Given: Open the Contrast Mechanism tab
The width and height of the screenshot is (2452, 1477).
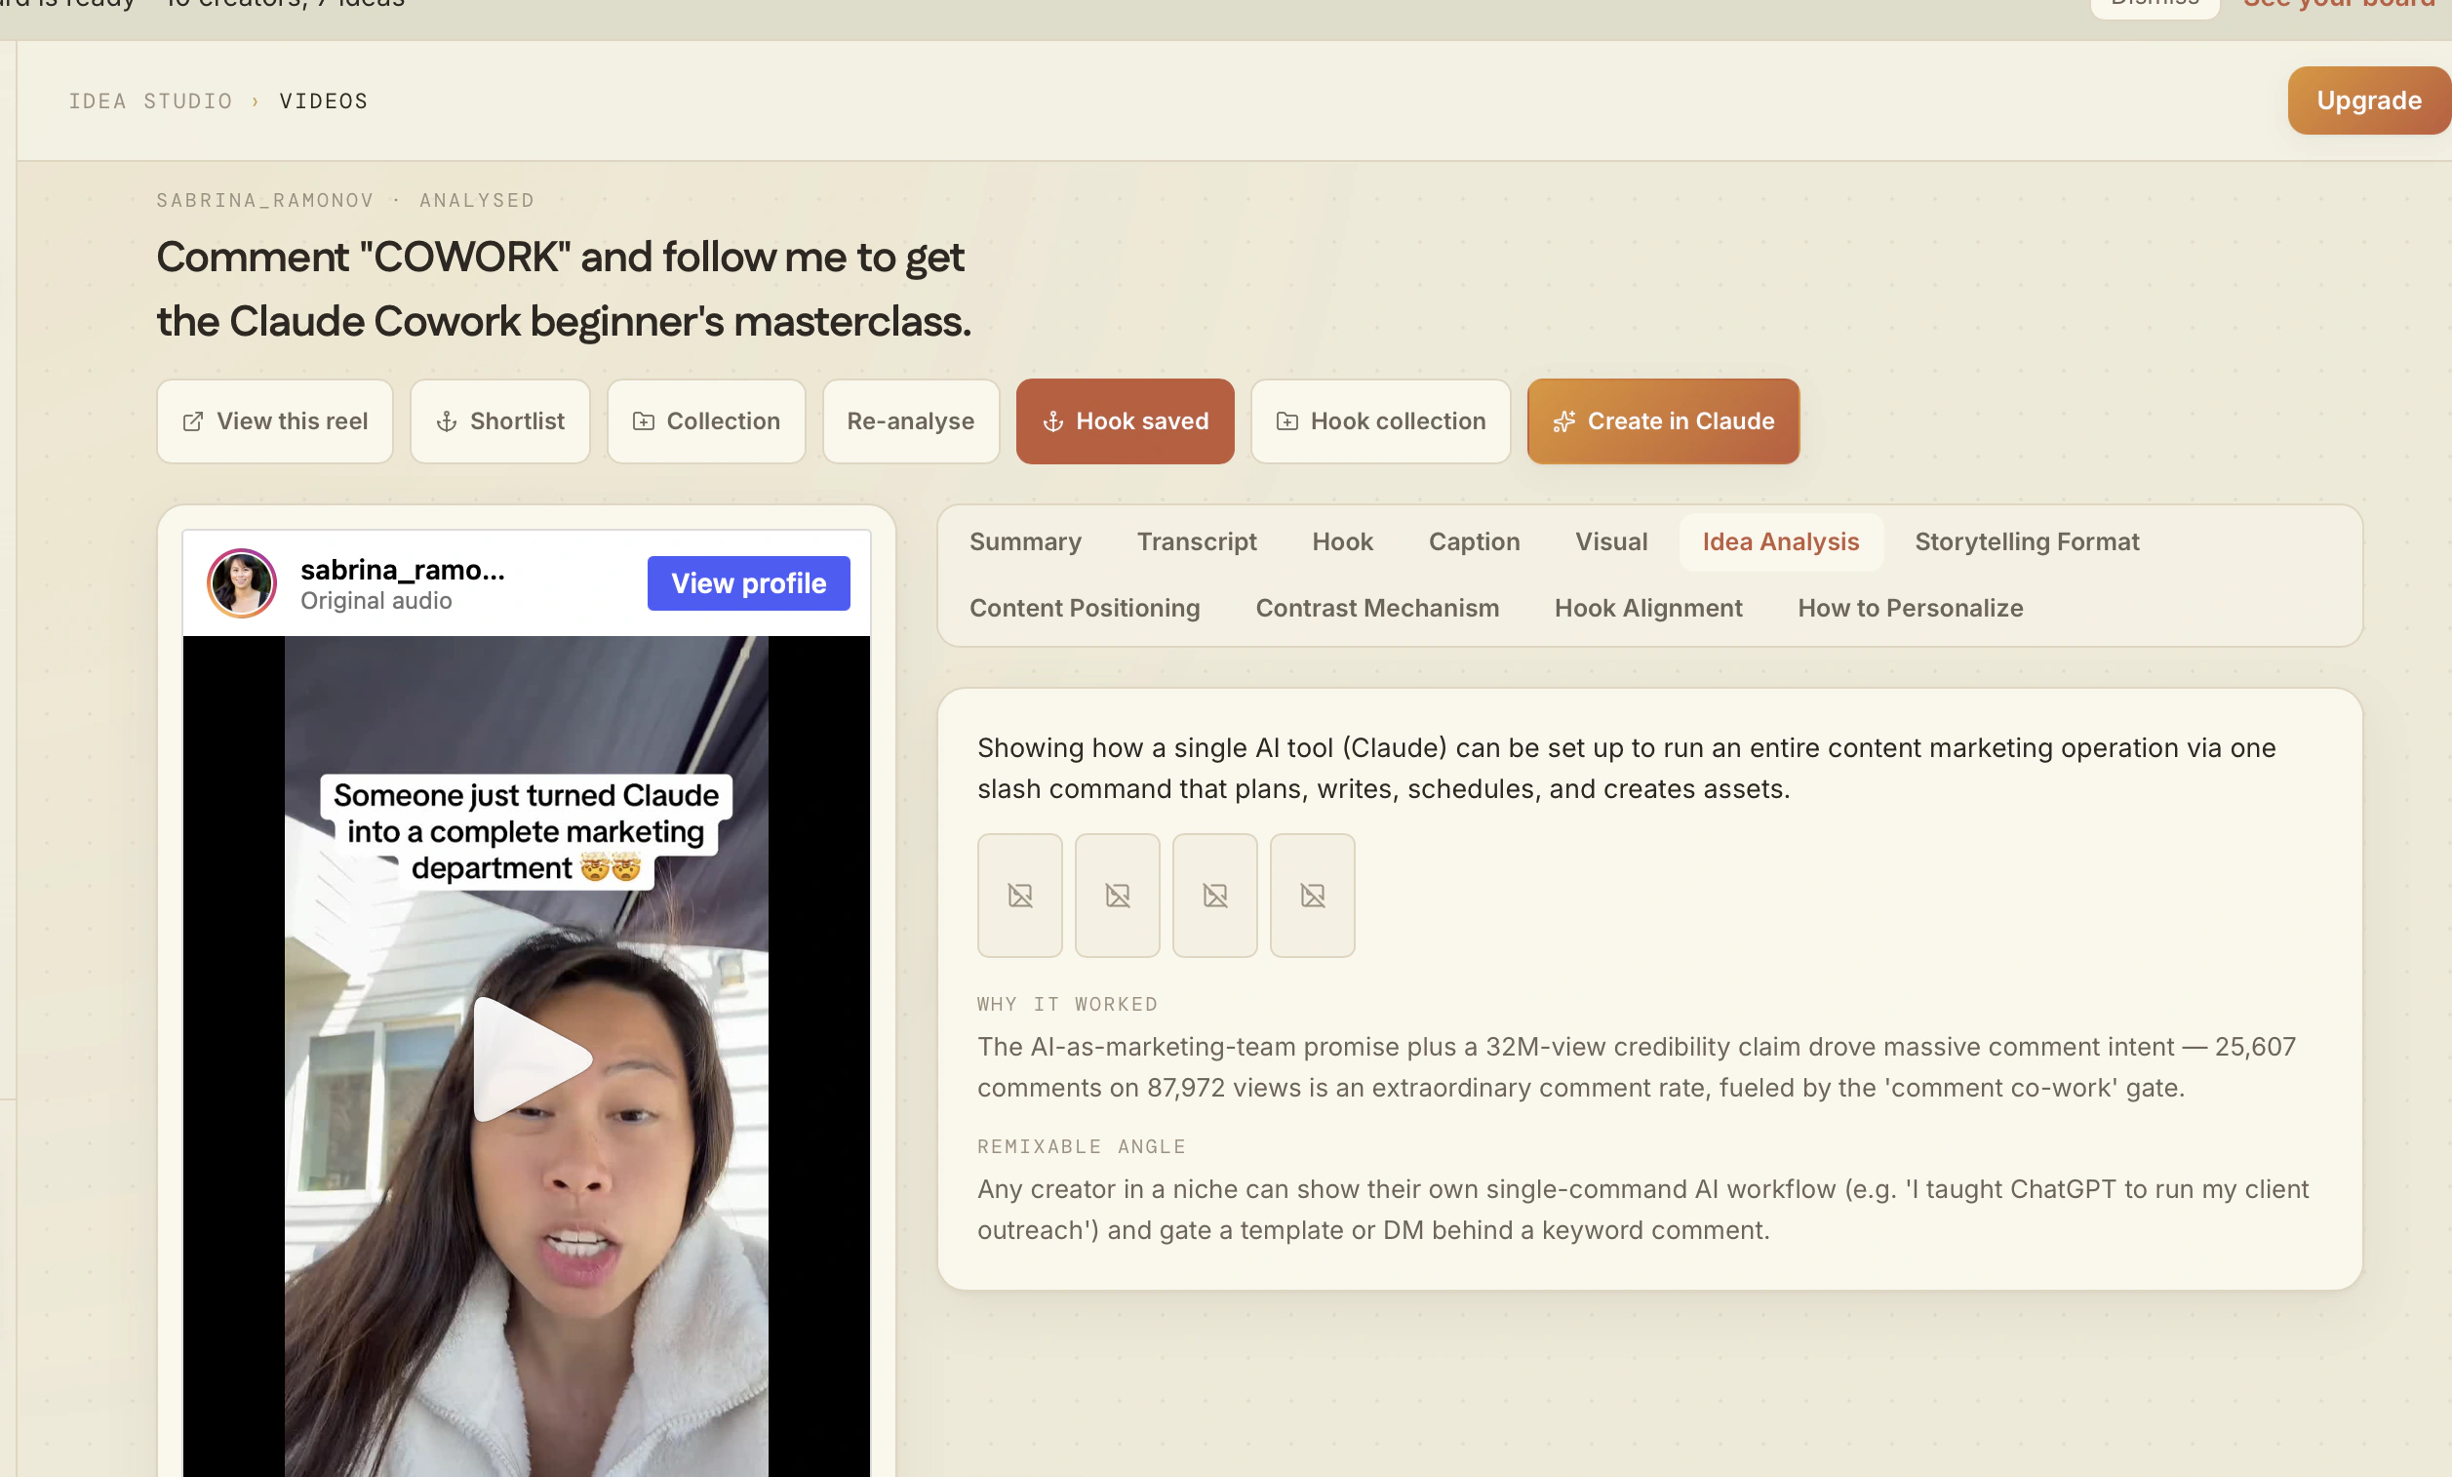Looking at the screenshot, I should click(1378, 608).
